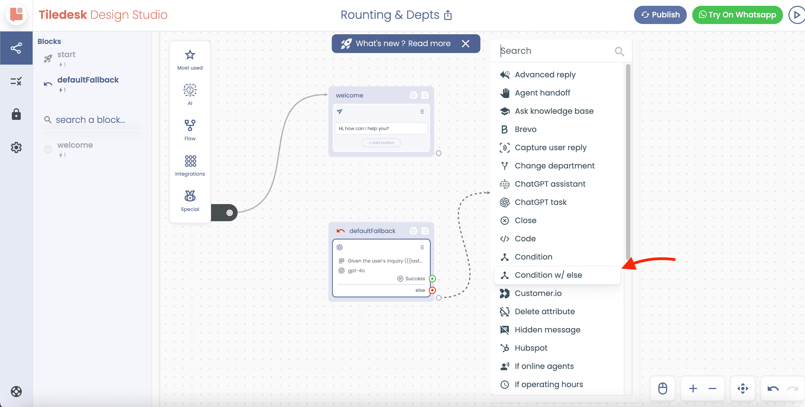The image size is (805, 407).
Task: Click Try On Whatsapp button
Action: (737, 15)
